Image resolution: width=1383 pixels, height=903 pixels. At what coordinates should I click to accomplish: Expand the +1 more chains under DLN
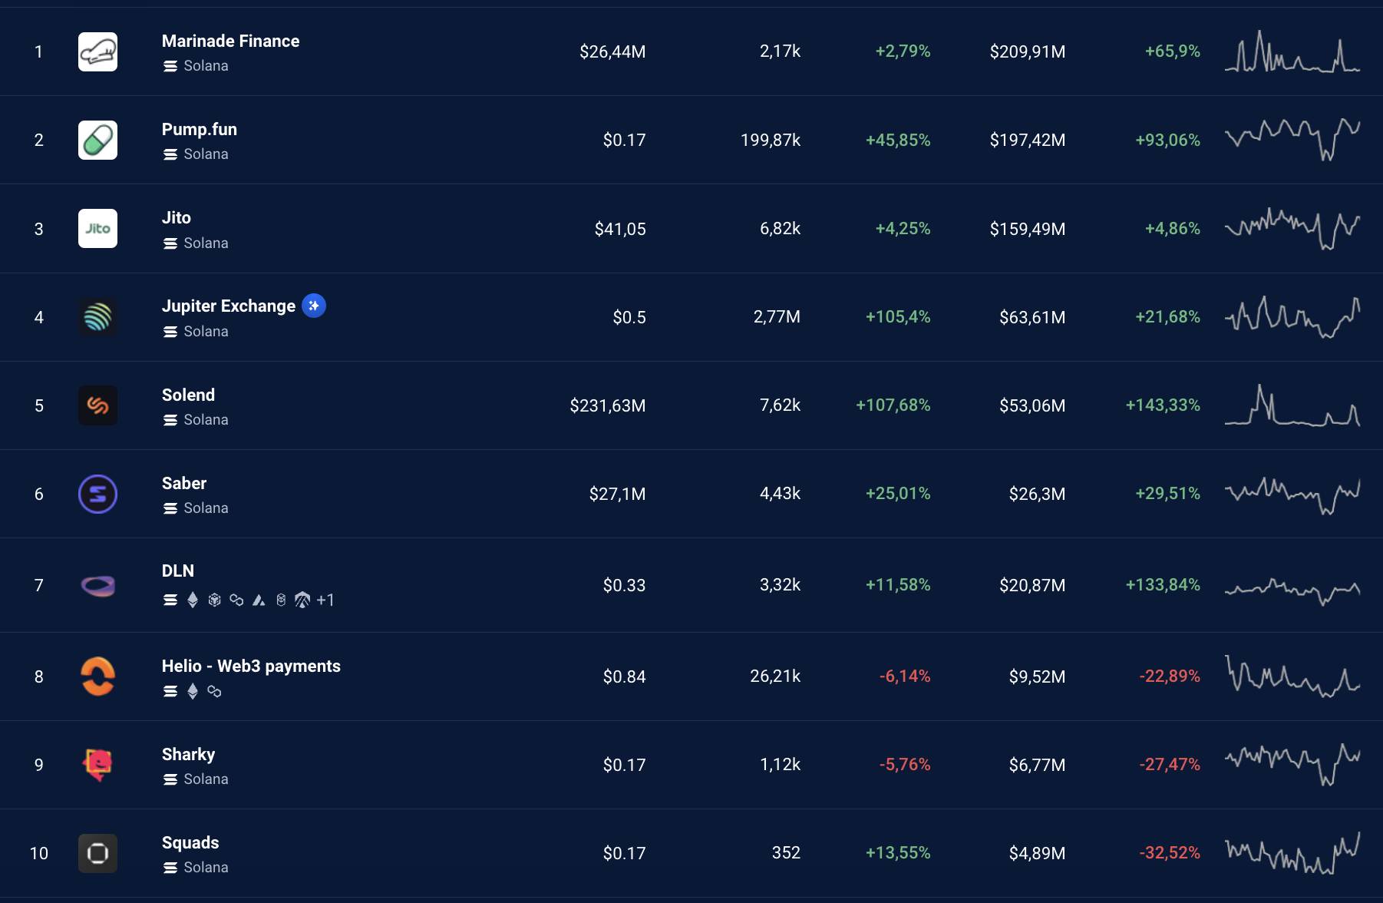tap(325, 600)
